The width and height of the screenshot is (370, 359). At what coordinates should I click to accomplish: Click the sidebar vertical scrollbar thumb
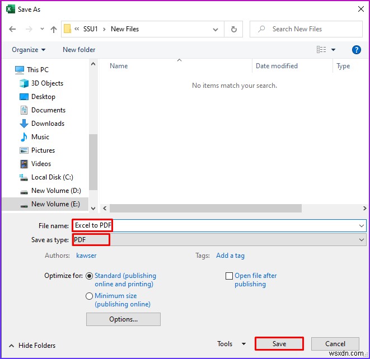[93, 162]
